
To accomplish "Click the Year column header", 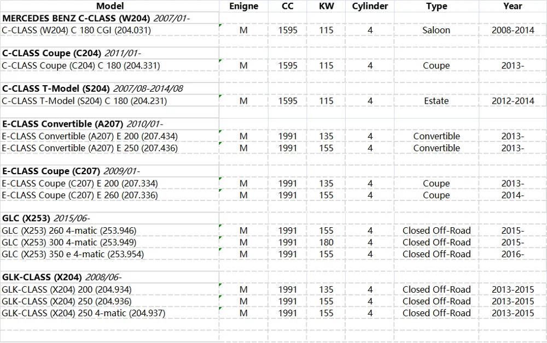I will (513, 6).
